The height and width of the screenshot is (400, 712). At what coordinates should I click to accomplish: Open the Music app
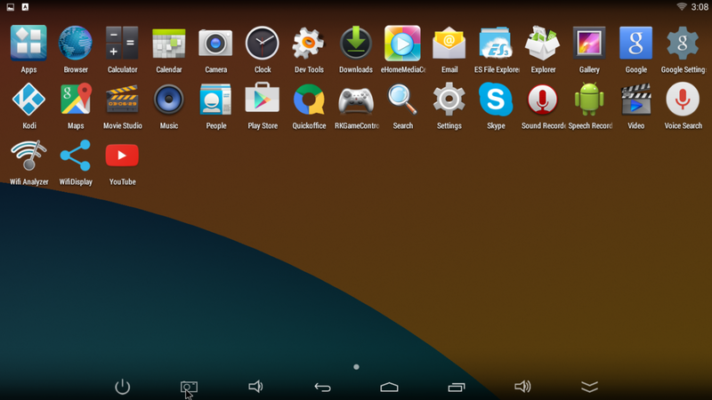coord(169,100)
